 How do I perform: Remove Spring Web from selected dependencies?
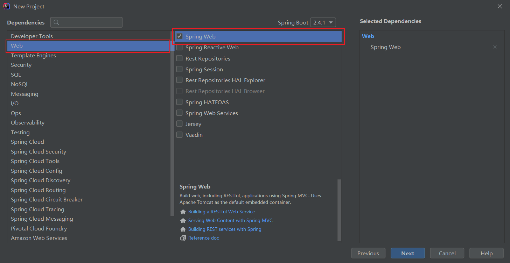pos(495,47)
